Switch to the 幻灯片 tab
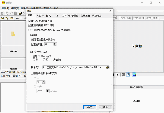 pos(40,16)
